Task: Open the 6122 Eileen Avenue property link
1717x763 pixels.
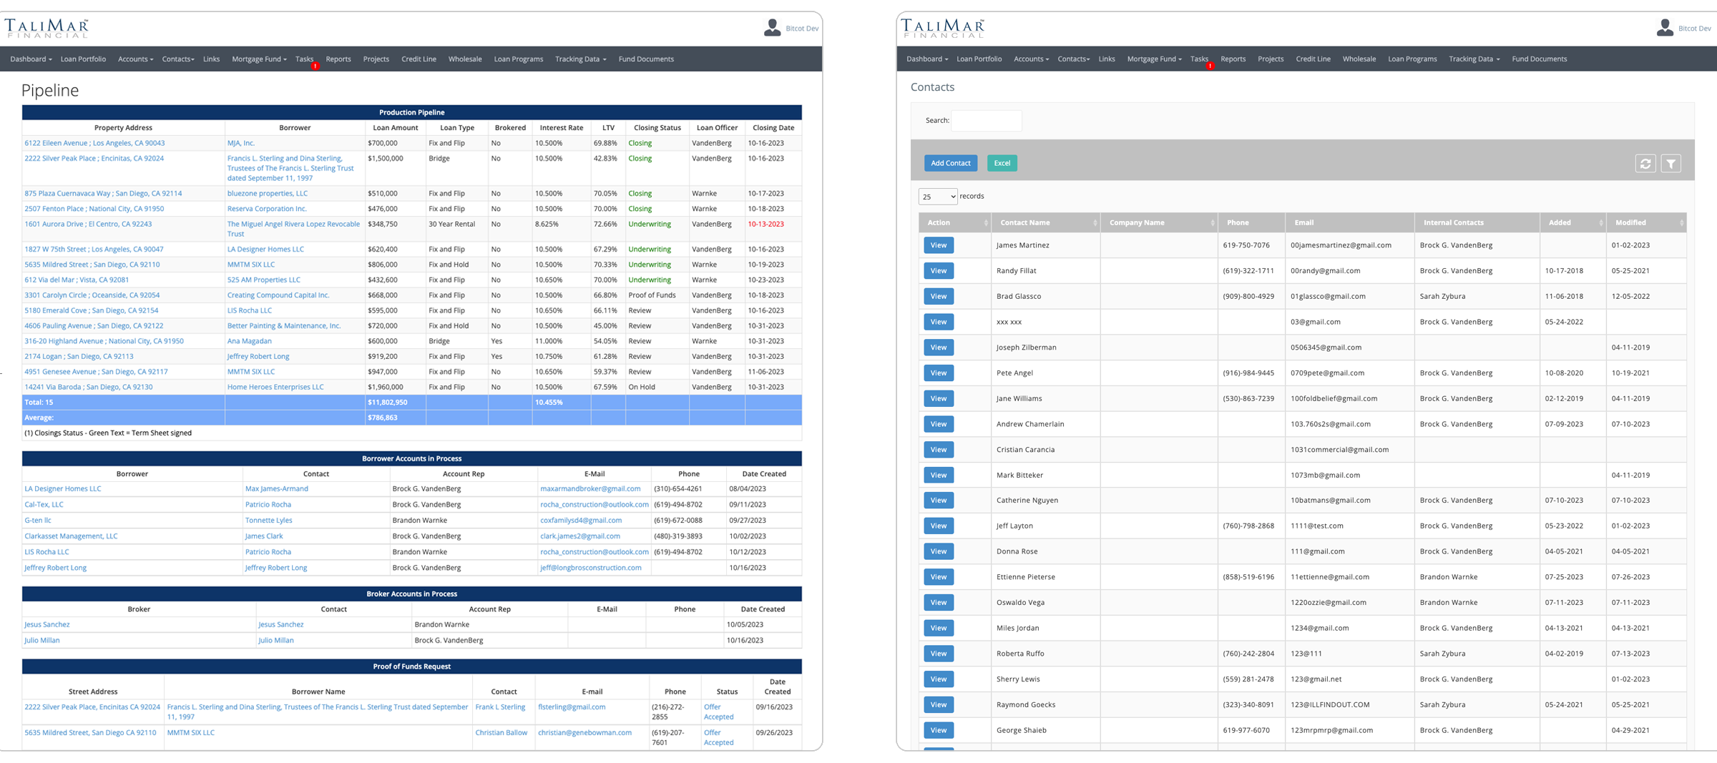Action: tap(94, 143)
